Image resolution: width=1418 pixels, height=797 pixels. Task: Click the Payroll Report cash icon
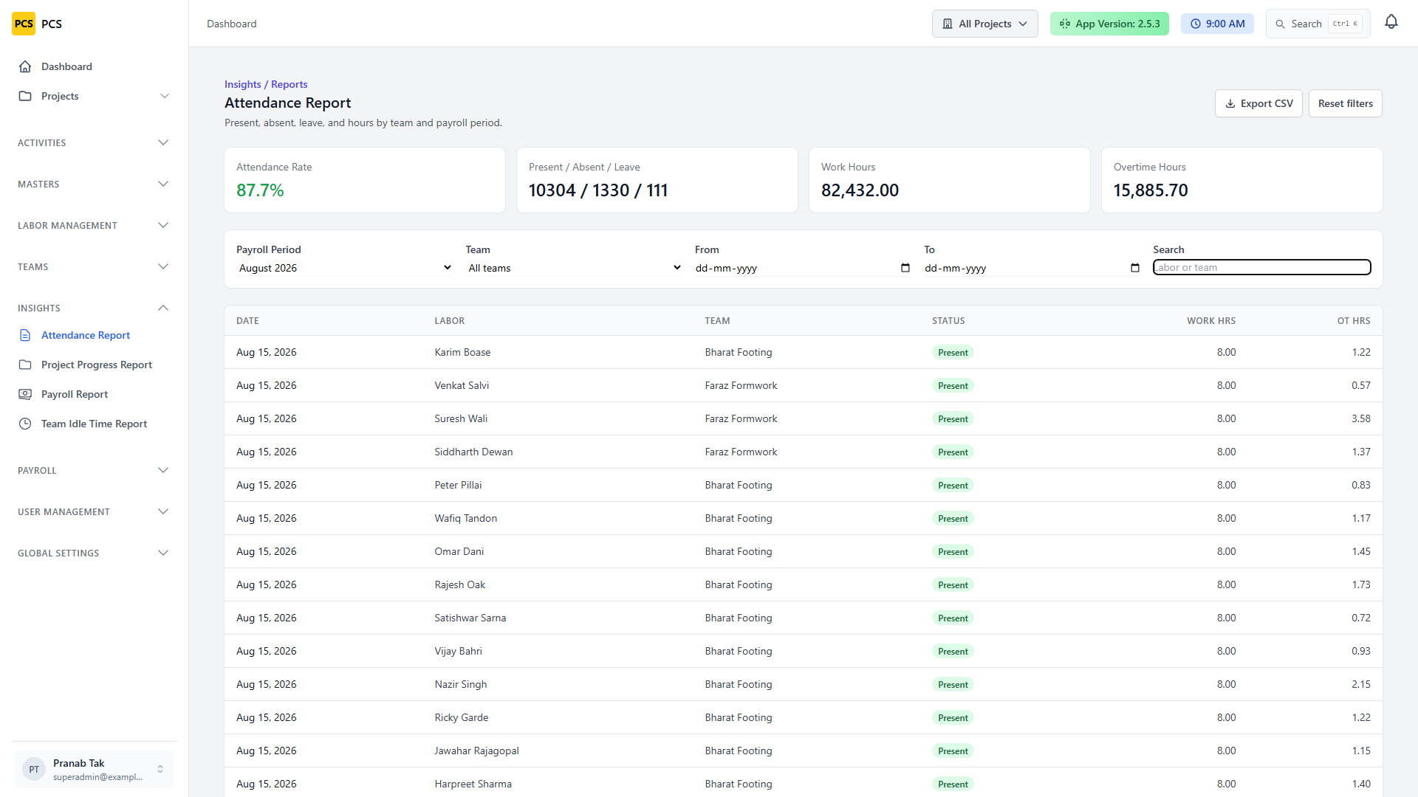pyautogui.click(x=25, y=394)
